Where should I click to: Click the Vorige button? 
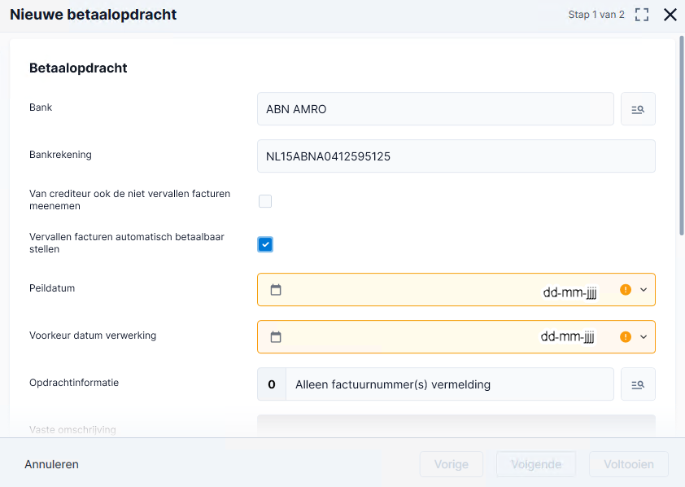coord(452,464)
